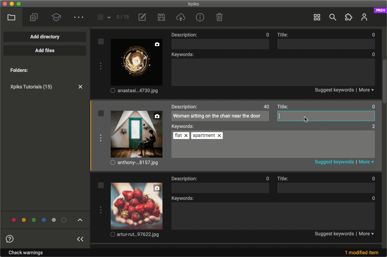Viewport: 387px width, 257px height.
Task: Click the search magnifier icon
Action: point(333,17)
